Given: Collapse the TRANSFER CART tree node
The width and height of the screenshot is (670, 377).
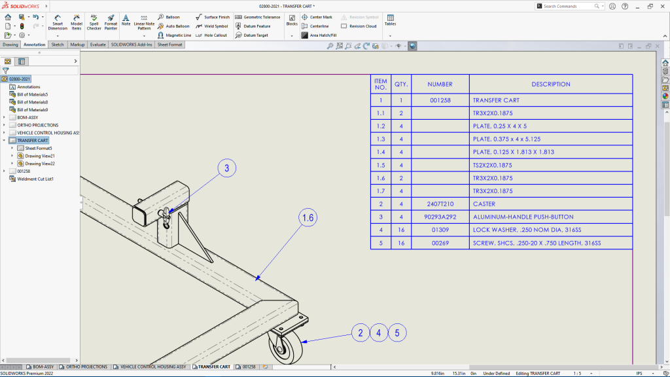Looking at the screenshot, I should pyautogui.click(x=4, y=140).
